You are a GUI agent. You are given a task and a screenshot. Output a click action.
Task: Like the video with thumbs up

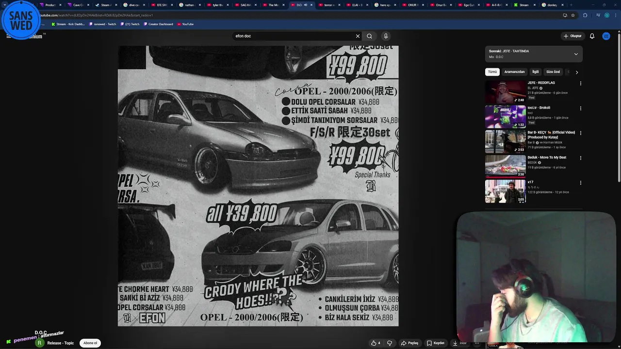point(376,343)
